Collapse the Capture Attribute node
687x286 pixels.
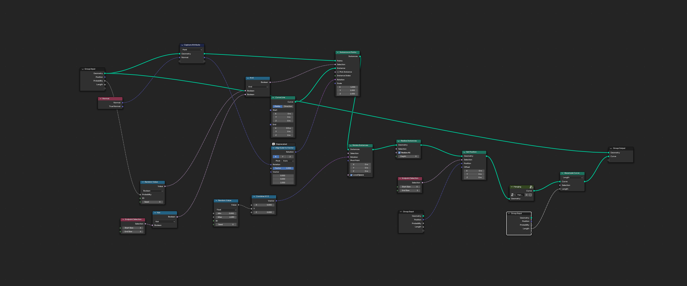click(x=182, y=45)
